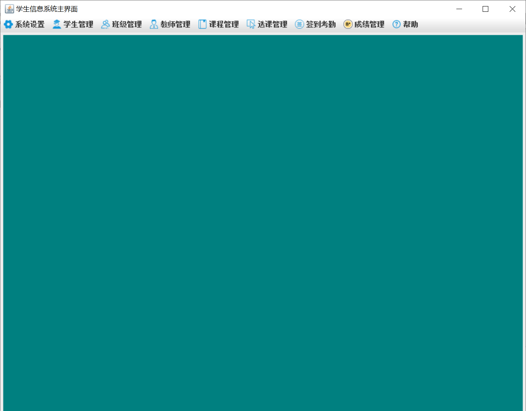Viewport: 526px width, 411px height.
Task: Open the 帮助 menu
Action: pyautogui.click(x=405, y=24)
